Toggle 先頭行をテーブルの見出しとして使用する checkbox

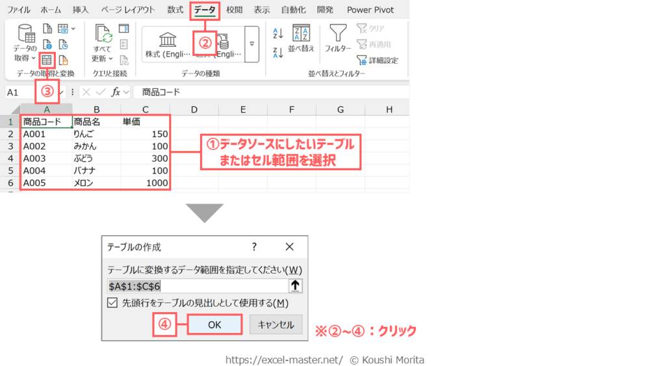[x=113, y=303]
